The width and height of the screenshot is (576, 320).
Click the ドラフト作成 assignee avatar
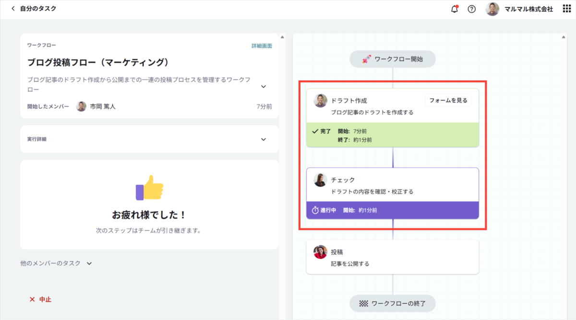click(320, 101)
